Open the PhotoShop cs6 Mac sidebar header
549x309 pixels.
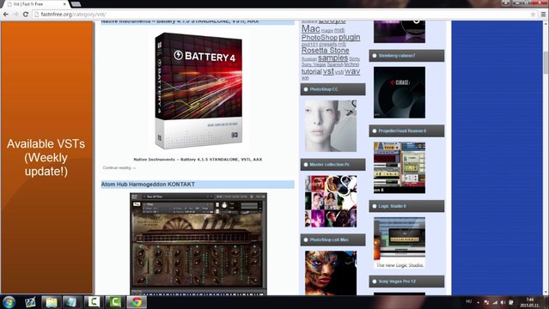pos(332,239)
